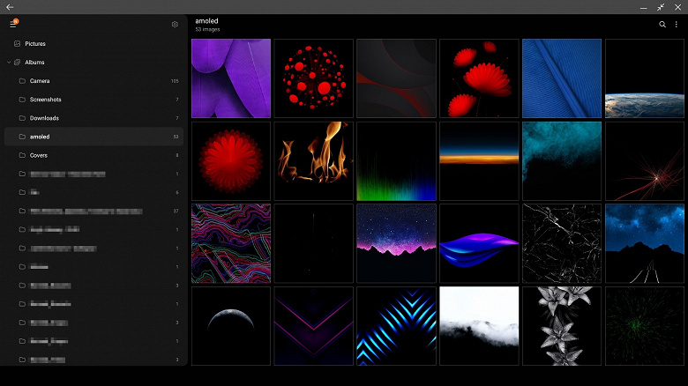Screen dimensions: 688x386
Task: Click the folder icon beside Covers
Action: point(22,155)
